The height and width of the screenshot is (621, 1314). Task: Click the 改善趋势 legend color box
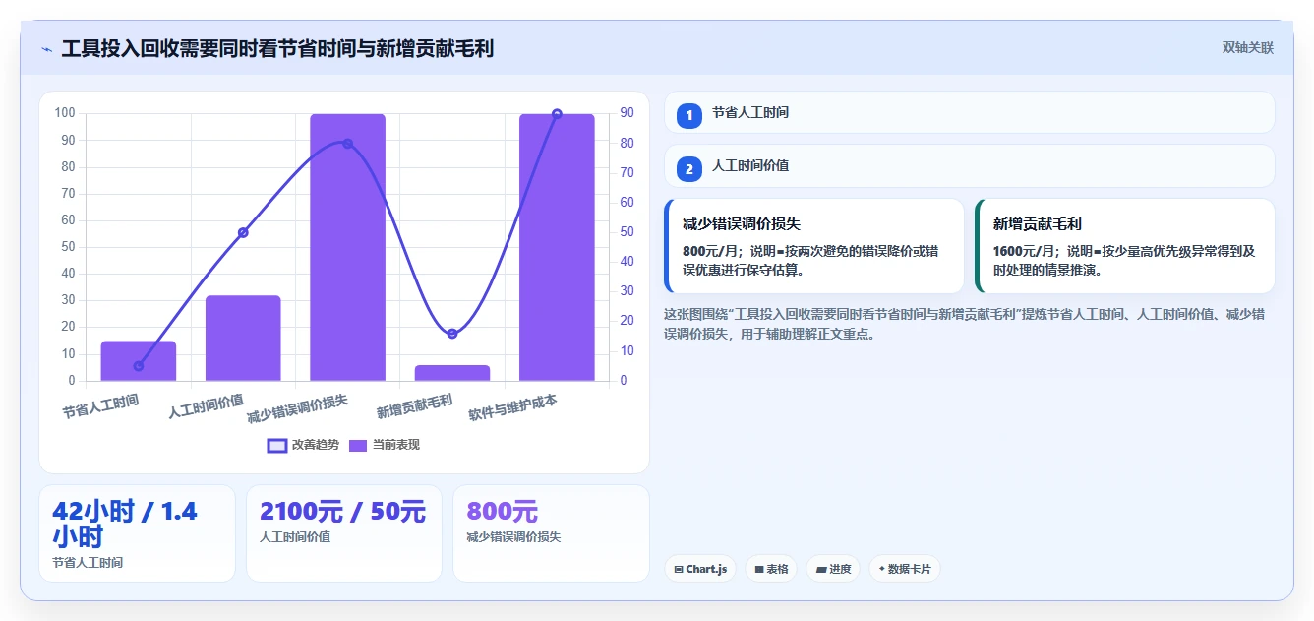pyautogui.click(x=277, y=445)
